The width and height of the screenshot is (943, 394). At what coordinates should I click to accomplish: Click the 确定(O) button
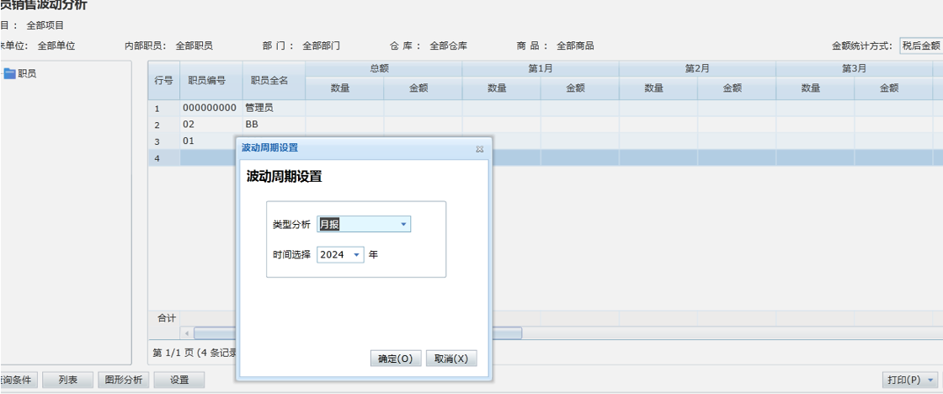pyautogui.click(x=395, y=359)
